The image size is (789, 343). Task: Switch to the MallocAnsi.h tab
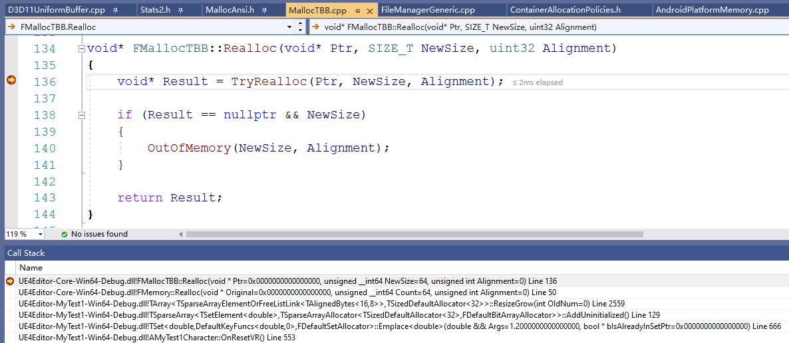coord(230,10)
